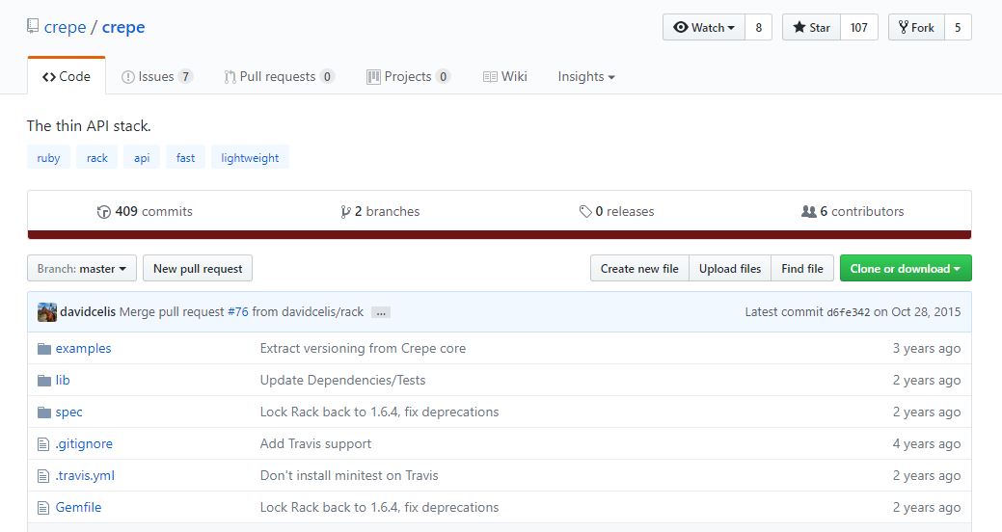Screen dimensions: 1002x532
Task: Open spec folder icon
Action: [x=44, y=412]
